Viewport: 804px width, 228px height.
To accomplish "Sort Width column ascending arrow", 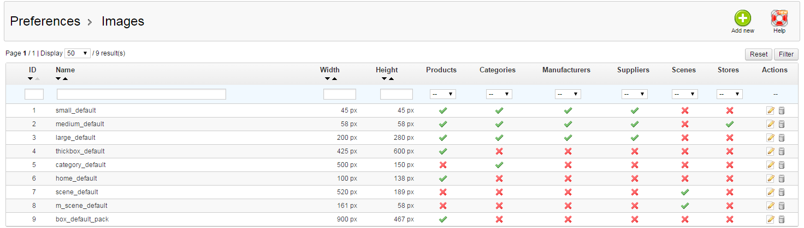I will coord(334,79).
